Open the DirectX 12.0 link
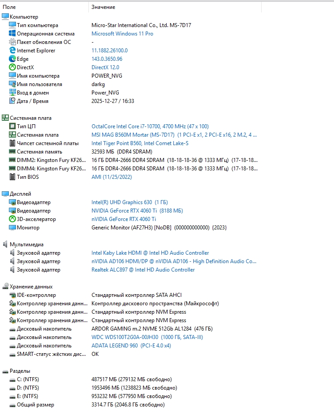This screenshot has height=414, width=334. tap(105, 67)
